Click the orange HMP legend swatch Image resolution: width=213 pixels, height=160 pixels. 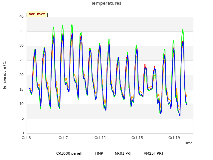tap(90, 154)
